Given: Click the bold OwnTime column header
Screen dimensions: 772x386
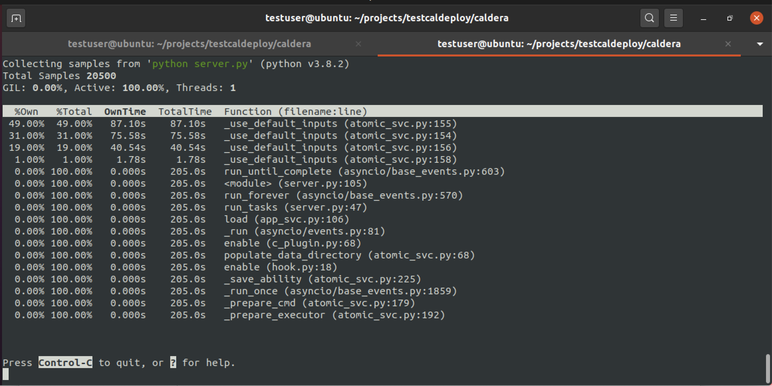Looking at the screenshot, I should 125,112.
